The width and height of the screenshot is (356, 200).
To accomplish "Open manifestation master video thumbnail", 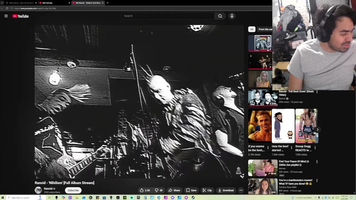I will pos(263,186).
